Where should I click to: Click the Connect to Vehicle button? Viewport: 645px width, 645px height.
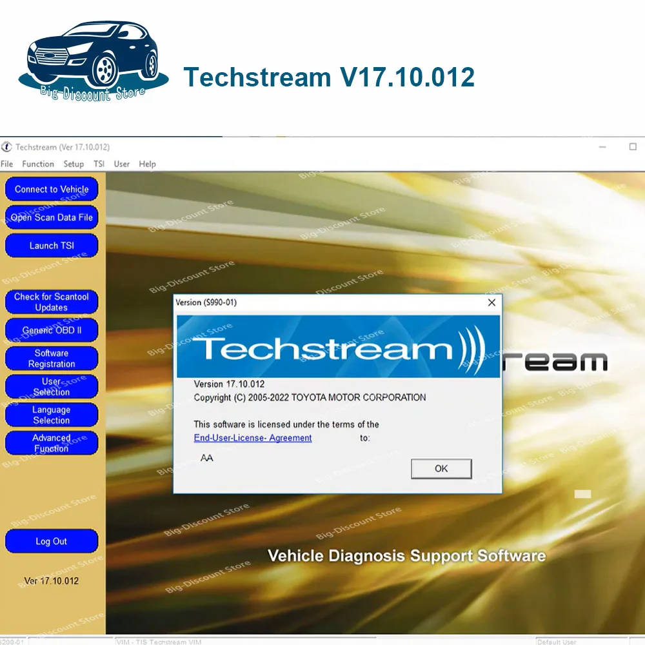(x=52, y=189)
